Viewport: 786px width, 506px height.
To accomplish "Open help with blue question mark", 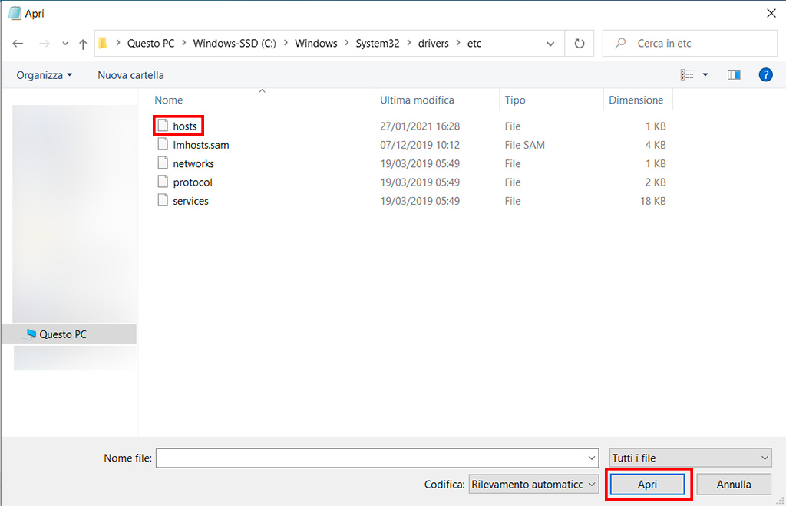I will pyautogui.click(x=765, y=74).
